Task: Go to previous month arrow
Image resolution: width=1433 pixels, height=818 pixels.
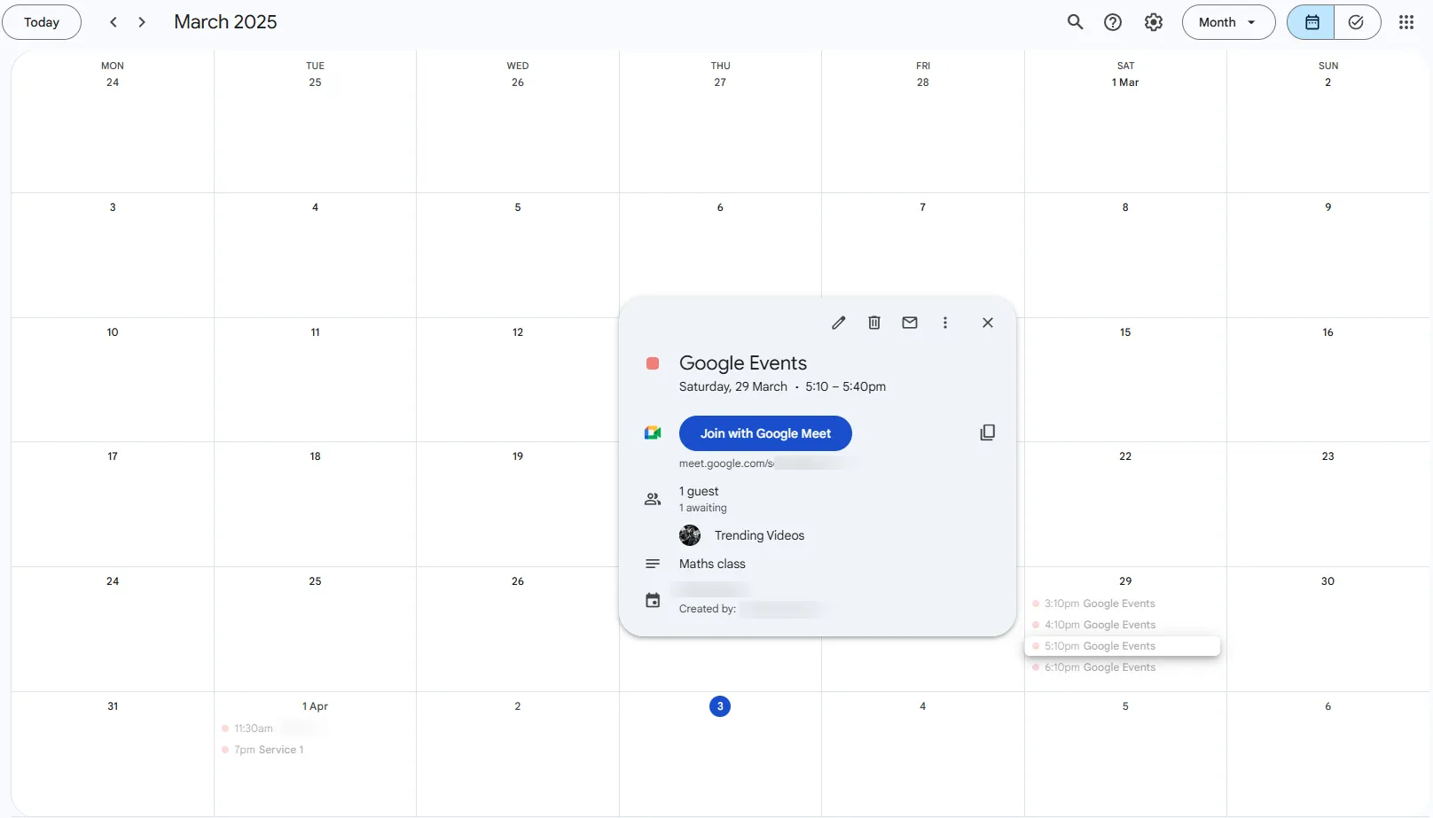Action: (x=114, y=22)
